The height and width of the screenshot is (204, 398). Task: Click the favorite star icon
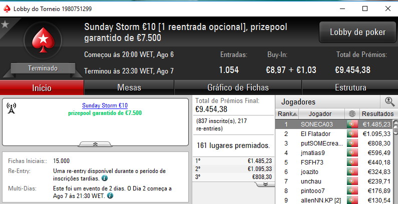(5, 24)
